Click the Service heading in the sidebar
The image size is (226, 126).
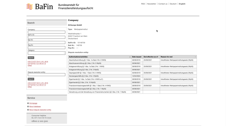point(31,98)
